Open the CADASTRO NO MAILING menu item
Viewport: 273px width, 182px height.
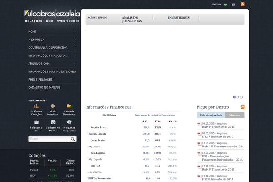coord(44,87)
